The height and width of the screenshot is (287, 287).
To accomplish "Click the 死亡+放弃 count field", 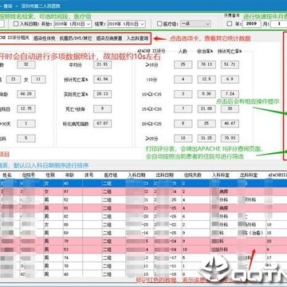I will (x=102, y=109).
